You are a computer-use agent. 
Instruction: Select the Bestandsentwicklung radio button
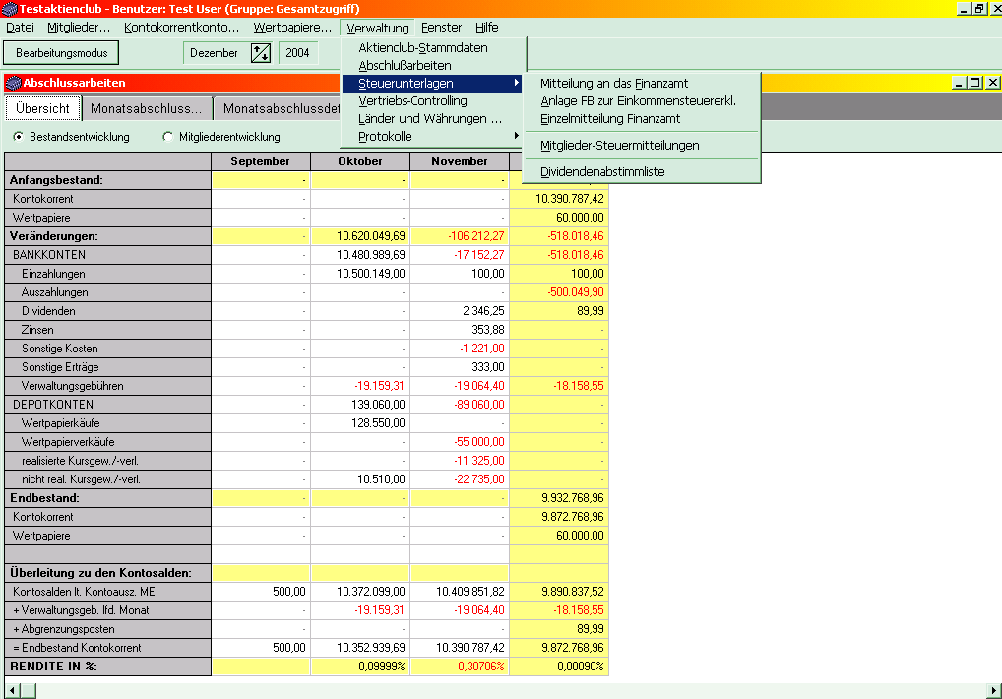pos(19,137)
